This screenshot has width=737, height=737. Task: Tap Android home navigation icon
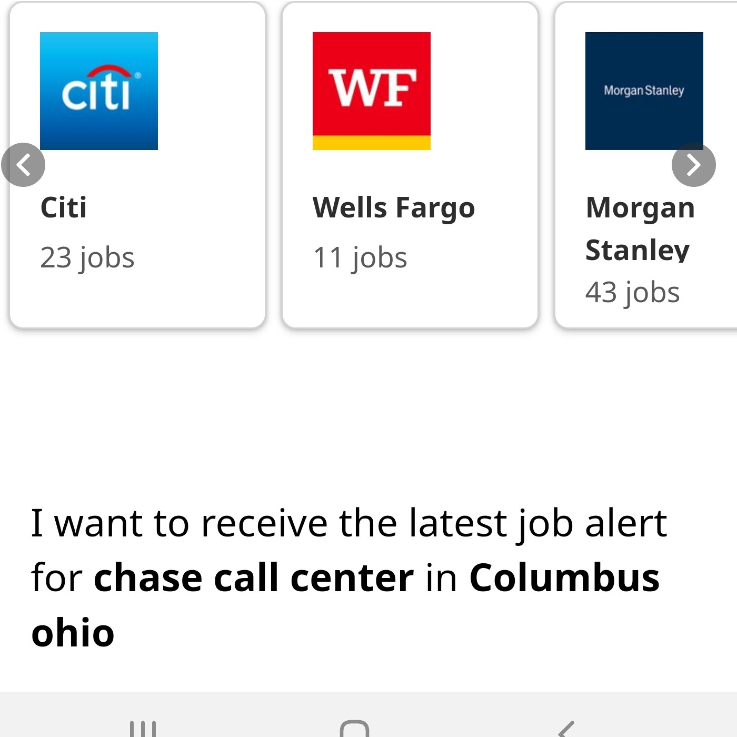coord(355,729)
